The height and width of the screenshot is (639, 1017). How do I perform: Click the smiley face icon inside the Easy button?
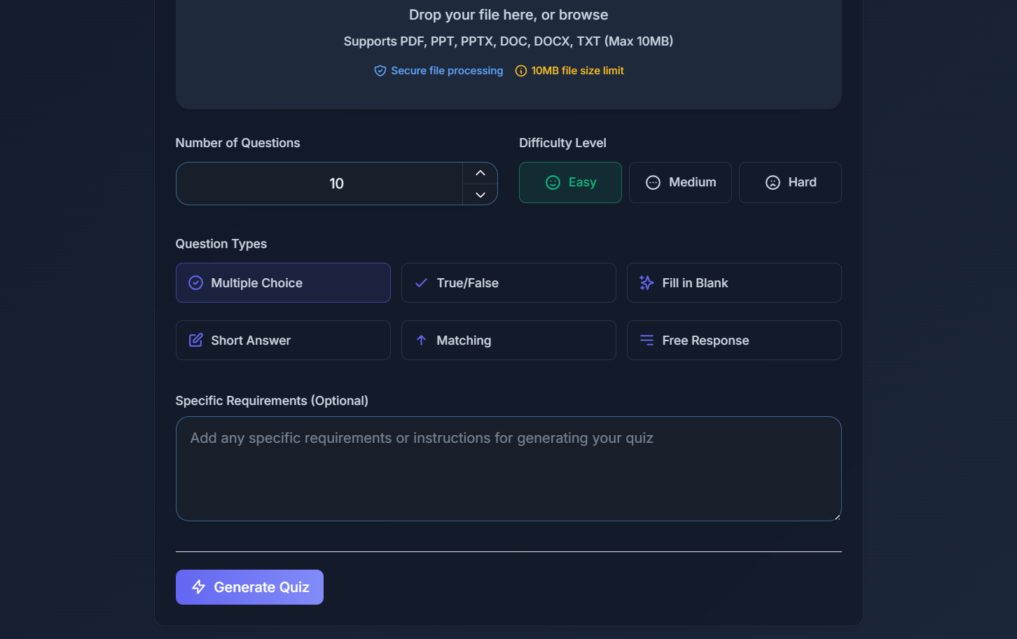553,182
